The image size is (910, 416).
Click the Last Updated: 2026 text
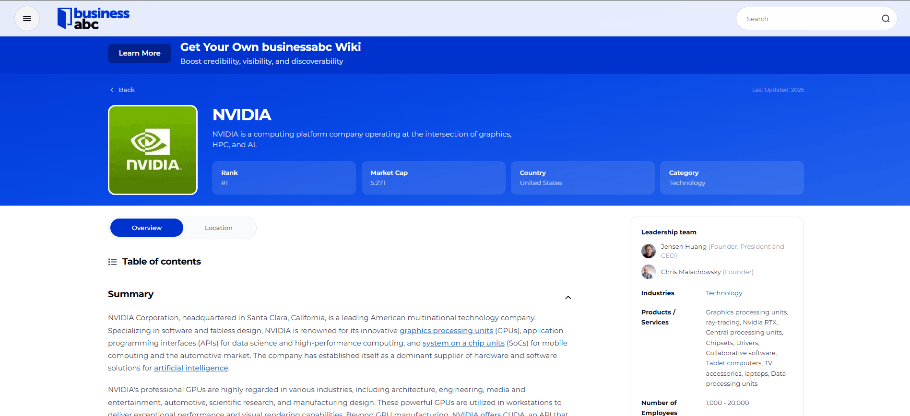point(778,90)
